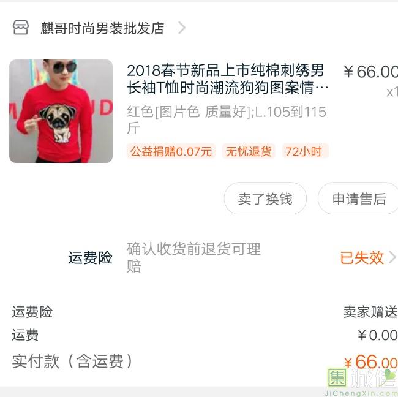Viewport: 398px width, 397px height.
Task: Expand the chevron beside 已失效
Action: (x=392, y=257)
